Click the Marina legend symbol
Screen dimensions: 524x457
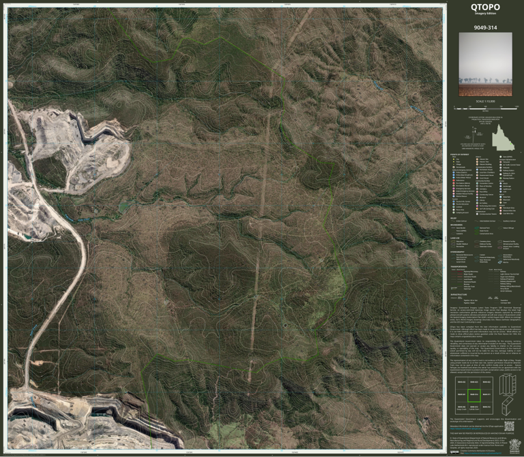pyautogui.click(x=500, y=262)
